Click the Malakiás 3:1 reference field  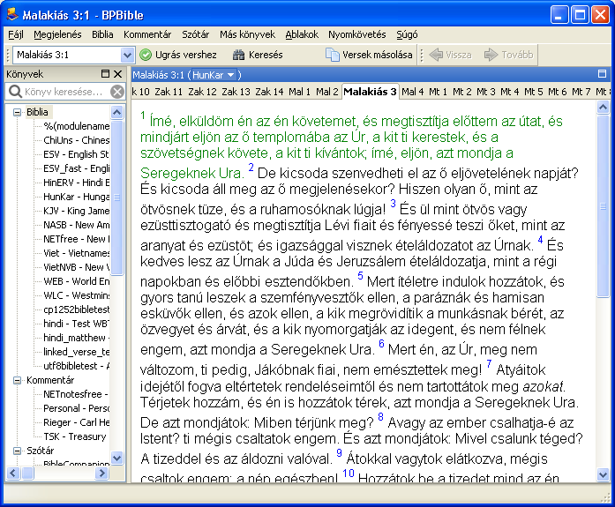tap(67, 55)
